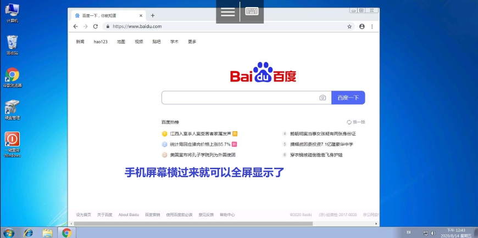
Task: Click 设为首页 footer link
Action: tap(84, 214)
